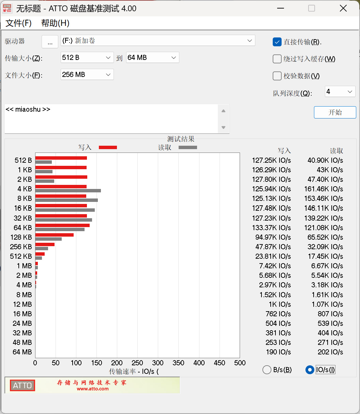Uncheck the 直接传输 checkbox
The height and width of the screenshot is (414, 360).
coord(277,42)
